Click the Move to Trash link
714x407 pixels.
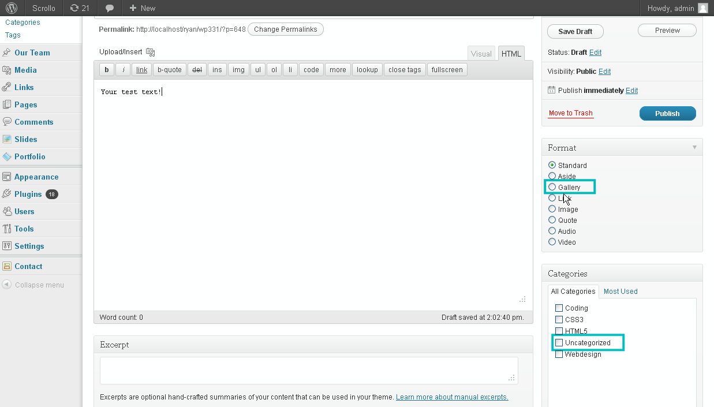click(x=570, y=113)
